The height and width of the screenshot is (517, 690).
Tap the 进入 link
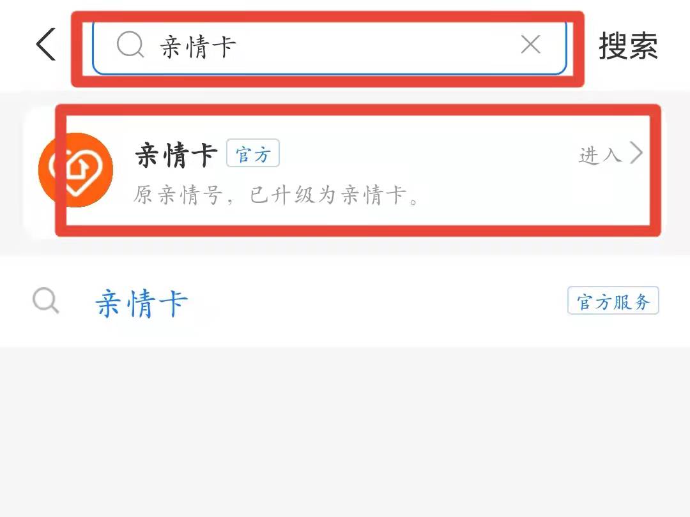[600, 154]
